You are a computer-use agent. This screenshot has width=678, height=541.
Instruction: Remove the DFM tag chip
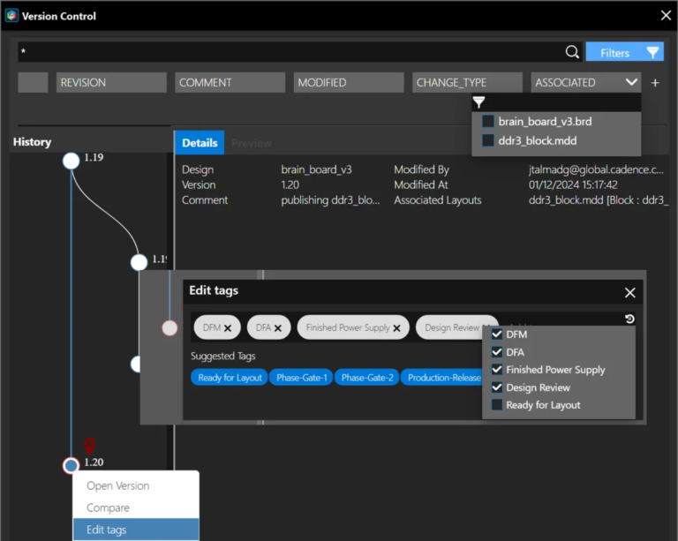tap(228, 328)
